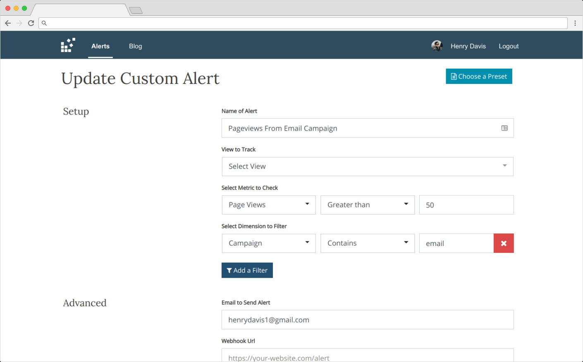Click the Email to Send Alert field
The width and height of the screenshot is (583, 362).
(x=368, y=320)
